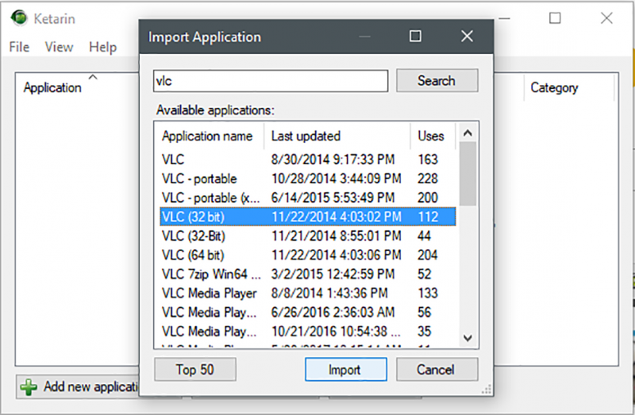Sort list by Uses column header
The image size is (635, 415).
[431, 136]
